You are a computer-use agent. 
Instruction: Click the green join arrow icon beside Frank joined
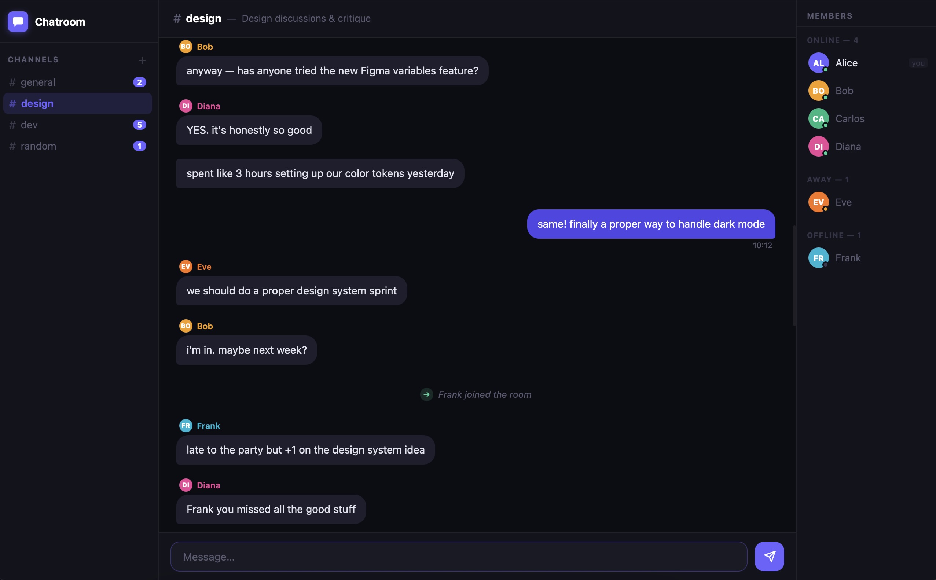coord(426,394)
